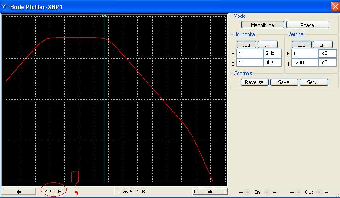Click the left arrow cursor button
340x198 pixels.
pos(19,192)
